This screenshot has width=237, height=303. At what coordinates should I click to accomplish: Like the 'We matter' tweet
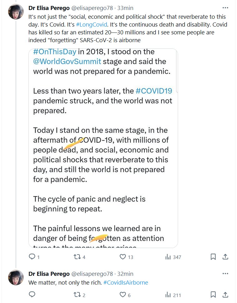pos(123,295)
